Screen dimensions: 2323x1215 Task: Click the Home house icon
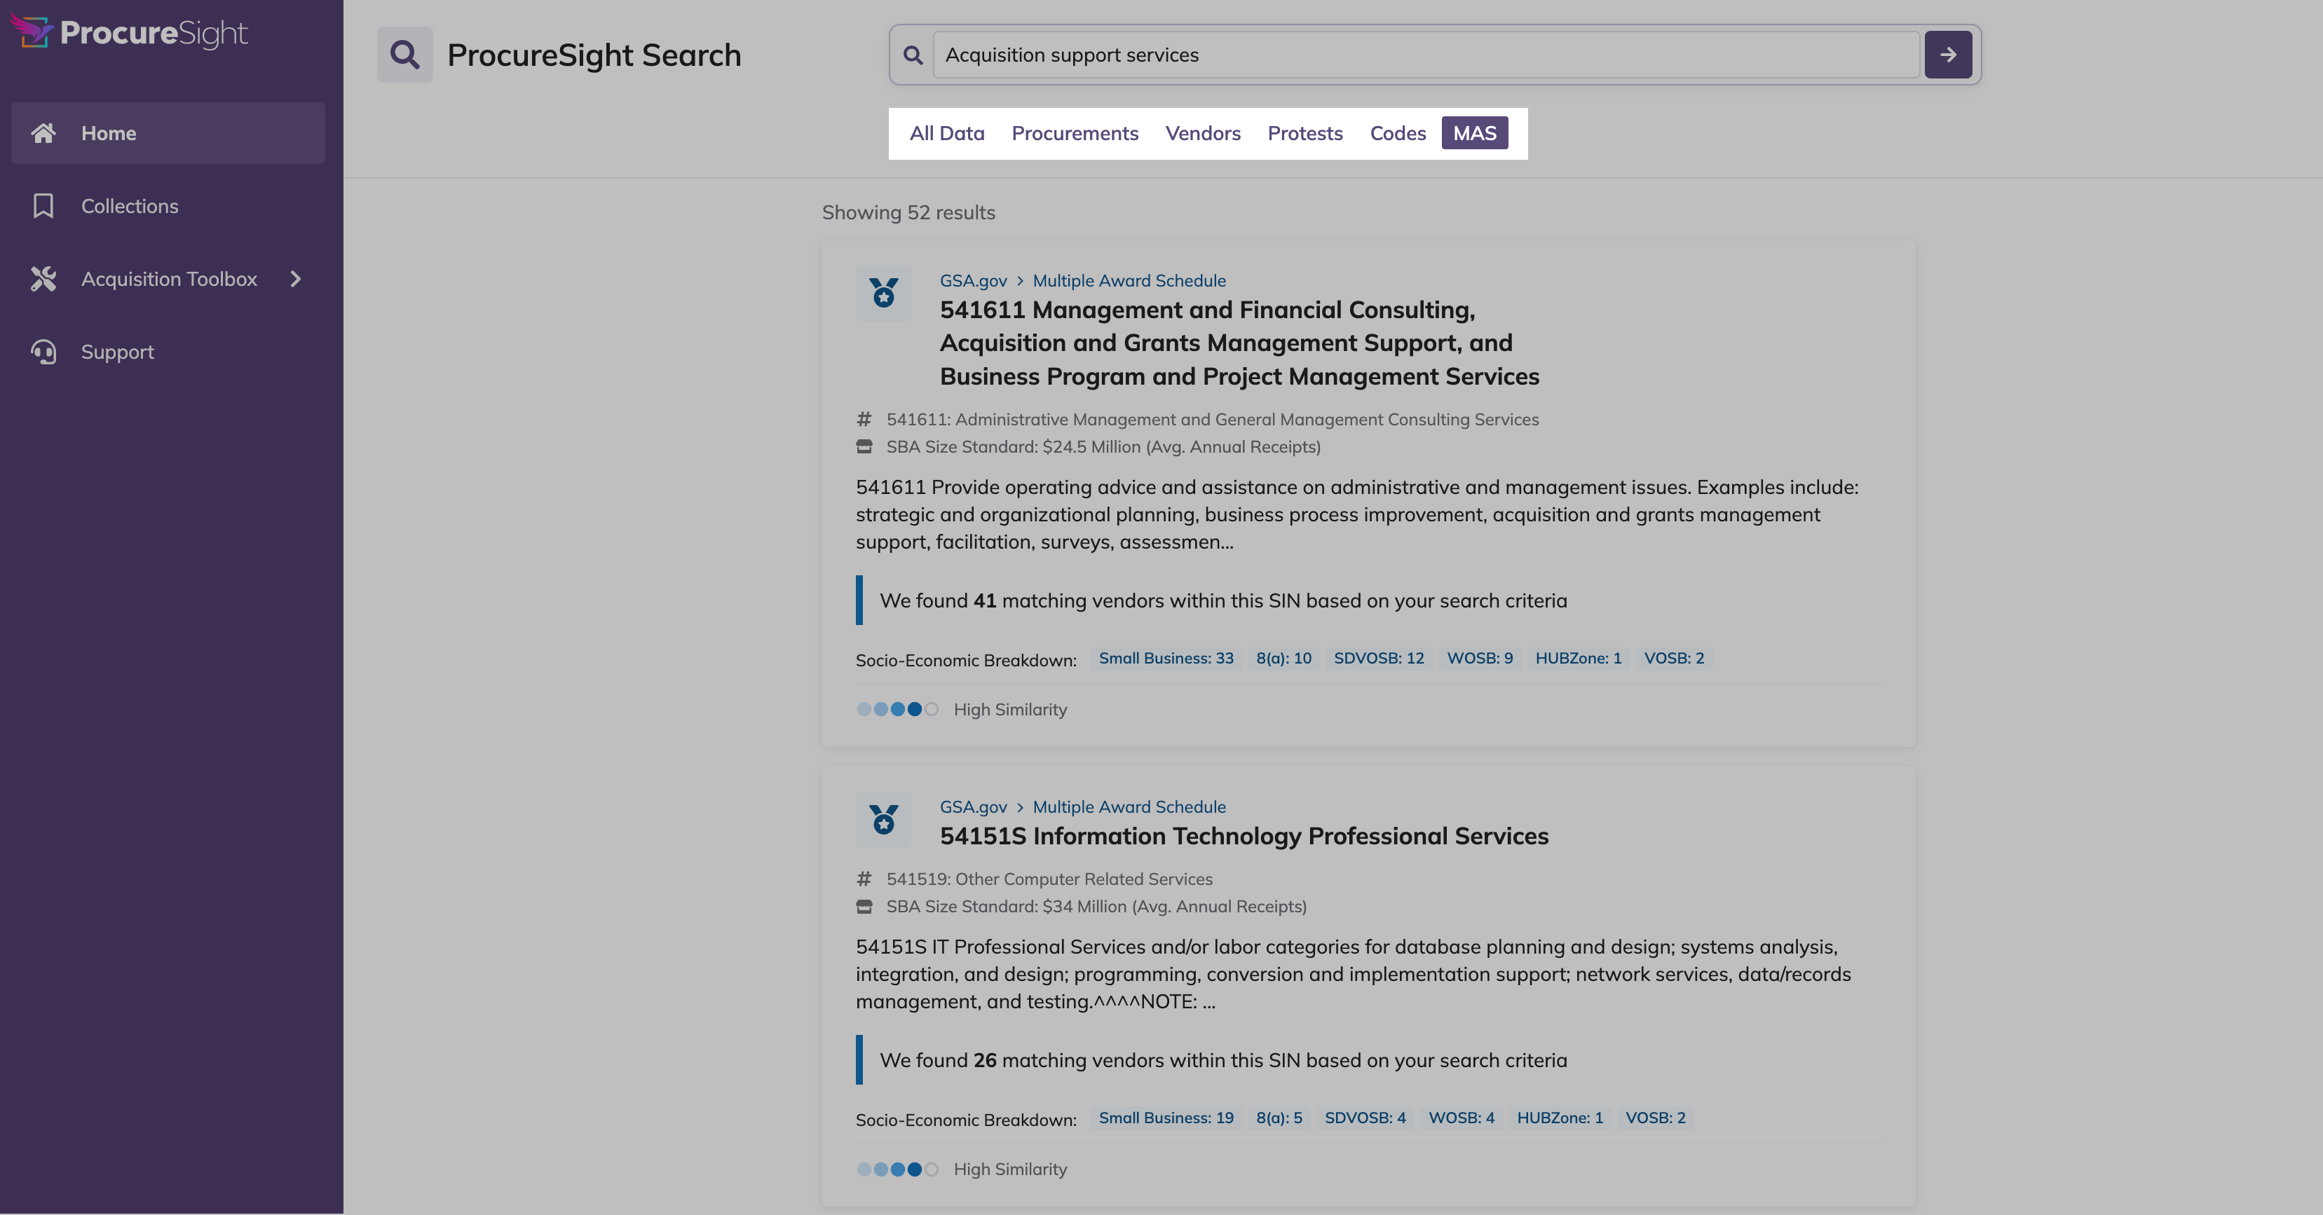coord(43,133)
